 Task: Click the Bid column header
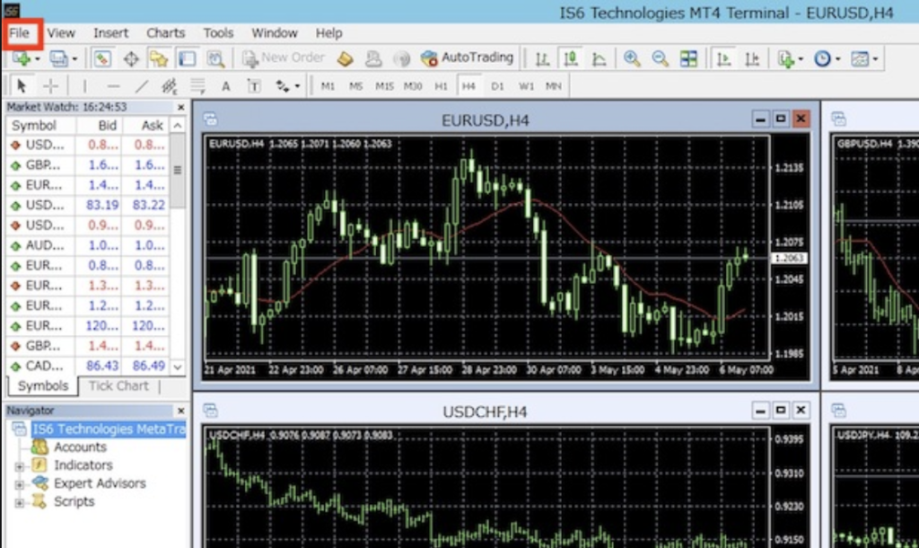[x=99, y=126]
